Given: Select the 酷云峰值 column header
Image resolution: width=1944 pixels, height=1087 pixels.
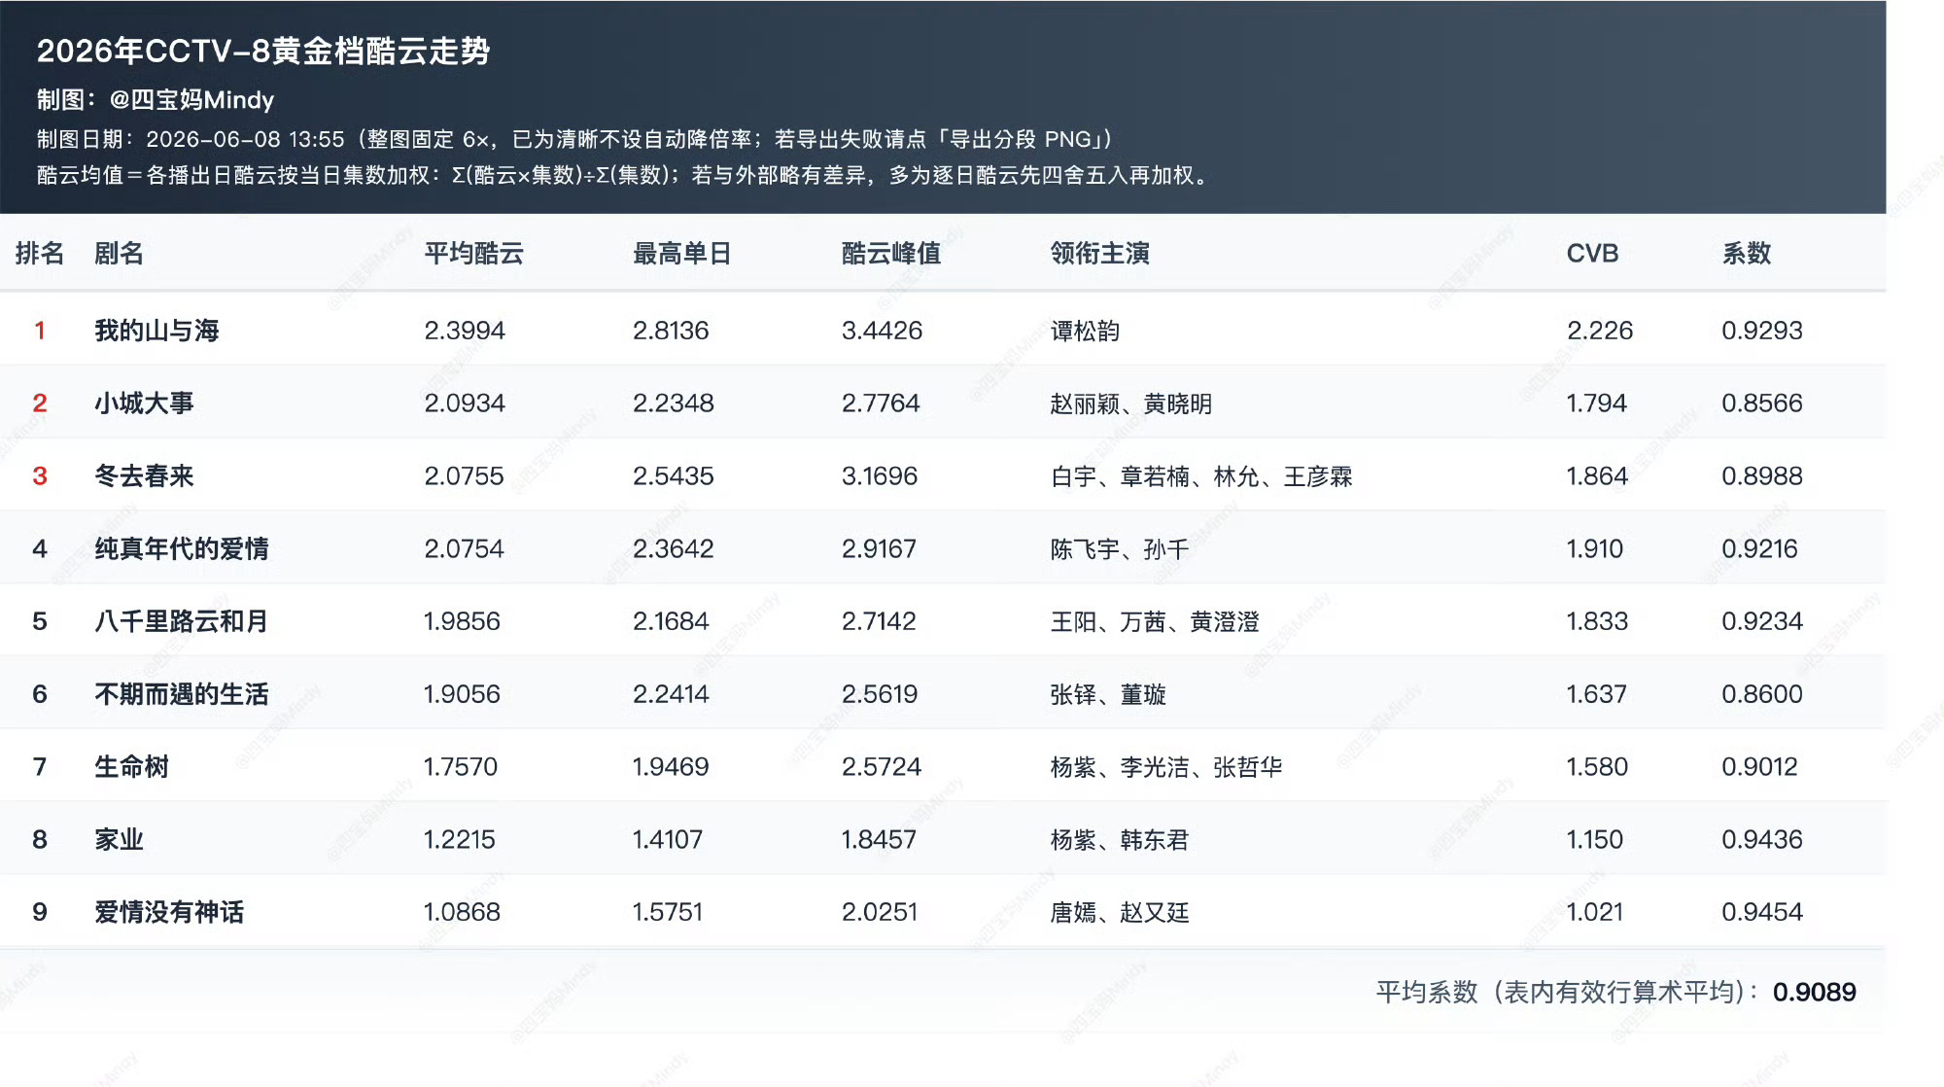Looking at the screenshot, I should tap(891, 254).
